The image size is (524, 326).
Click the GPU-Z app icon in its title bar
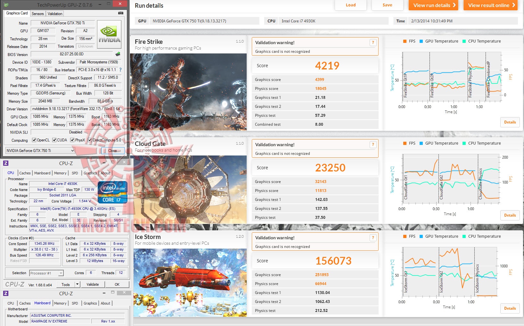click(x=6, y=5)
